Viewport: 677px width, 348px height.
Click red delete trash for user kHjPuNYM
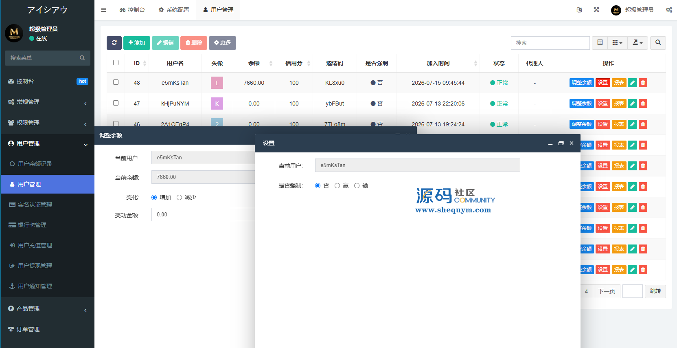[643, 104]
